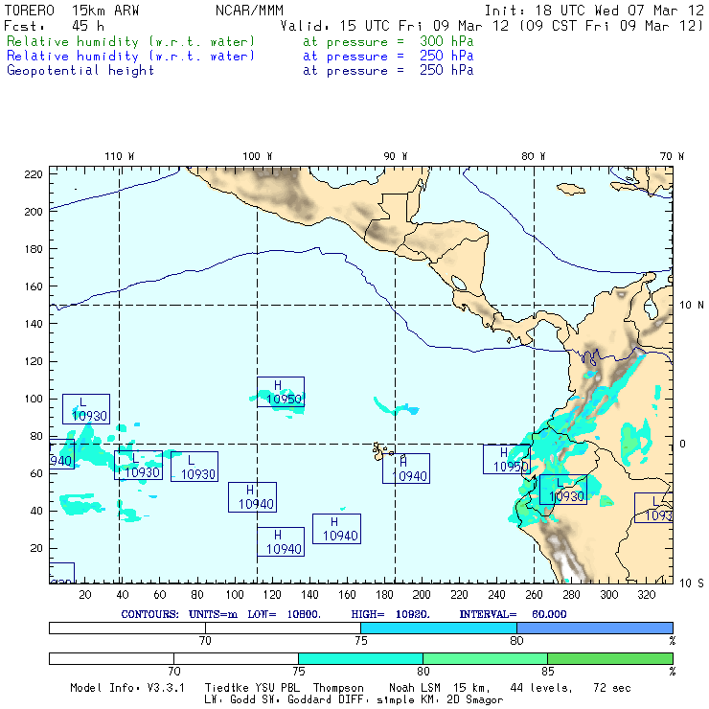Click the H 10950 box on the 100 W meridian
Viewport: 709px width, 709px height.
point(281,392)
